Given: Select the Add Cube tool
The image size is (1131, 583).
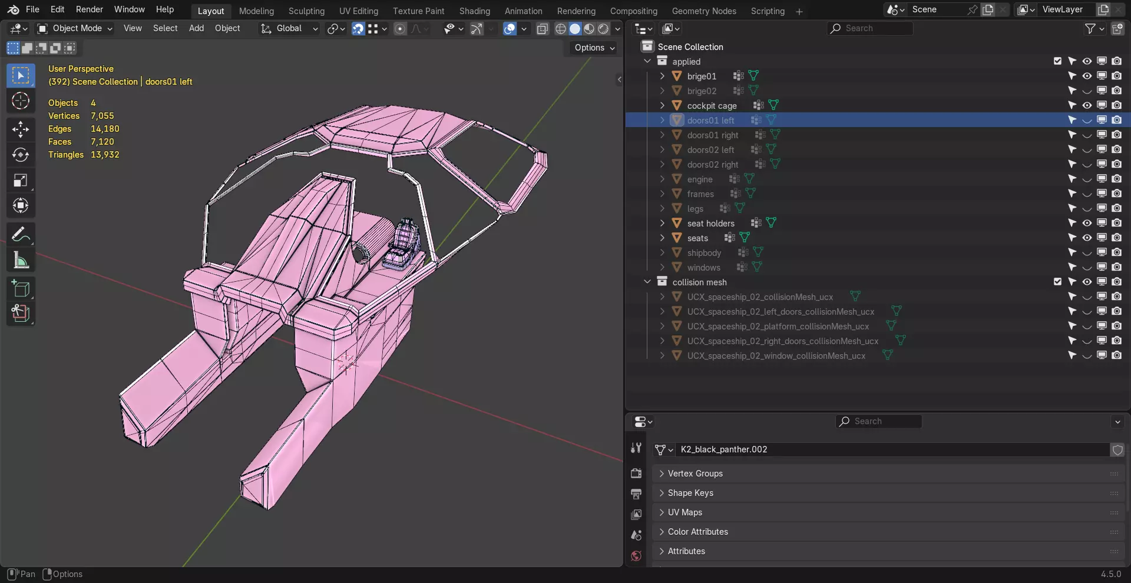Looking at the screenshot, I should pos(21,288).
